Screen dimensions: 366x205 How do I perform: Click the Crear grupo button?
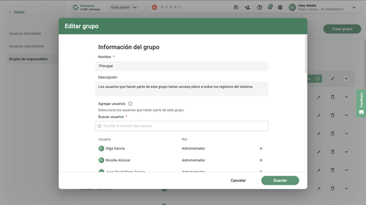tap(342, 29)
